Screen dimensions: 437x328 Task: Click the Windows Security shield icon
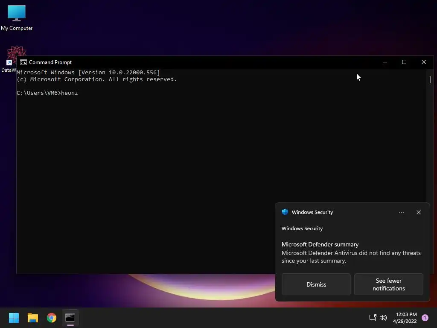coord(285,212)
